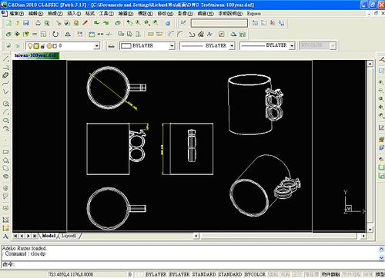Switch to the Layout1 tab
This screenshot has height=278, width=385.
coord(69,236)
